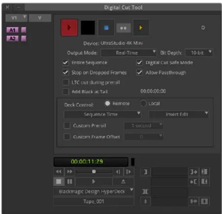Uncheck Stop on Dropped Frames
Image resolution: width=222 pixels, height=214 pixels.
66,72
